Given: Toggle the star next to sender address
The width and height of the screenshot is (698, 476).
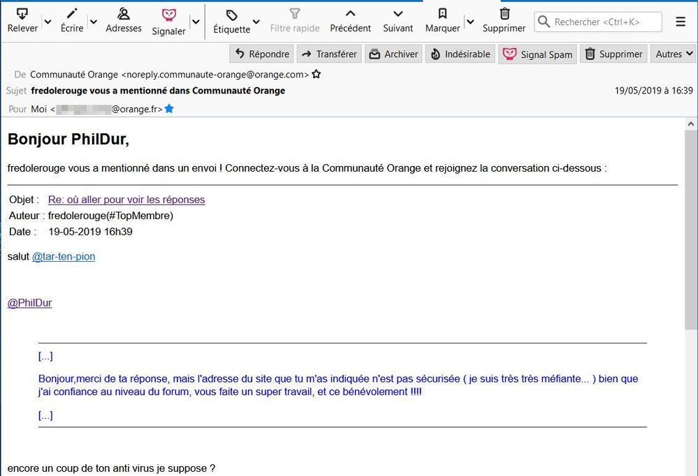Looking at the screenshot, I should (317, 74).
